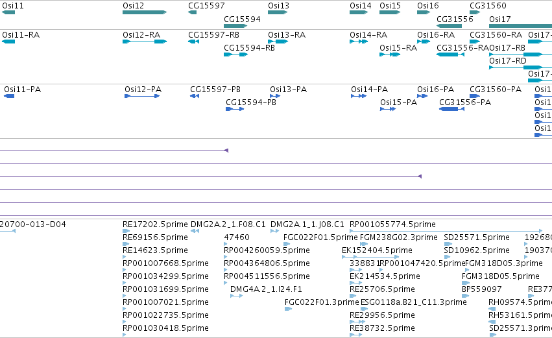This screenshot has height=338, width=552.
Task: Click the Osi12-PA protein feature
Action: click(x=142, y=96)
